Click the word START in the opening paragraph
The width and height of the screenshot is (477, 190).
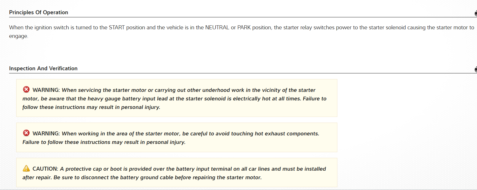click(x=117, y=28)
